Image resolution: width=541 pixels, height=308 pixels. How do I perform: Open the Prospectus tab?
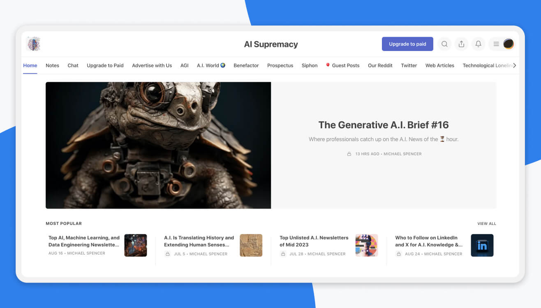(280, 65)
